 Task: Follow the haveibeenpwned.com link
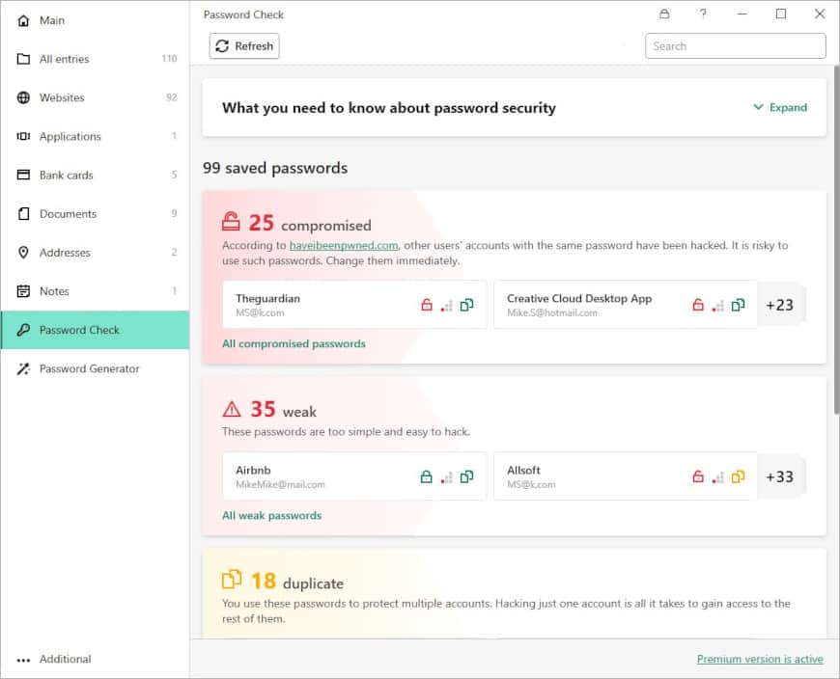(x=344, y=246)
